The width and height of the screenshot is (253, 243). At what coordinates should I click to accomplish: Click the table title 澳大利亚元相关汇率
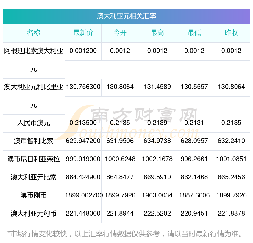point(126,16)
